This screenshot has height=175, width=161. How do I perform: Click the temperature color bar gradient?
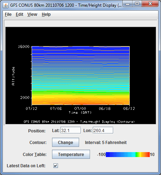pyautogui.click(x=128, y=155)
